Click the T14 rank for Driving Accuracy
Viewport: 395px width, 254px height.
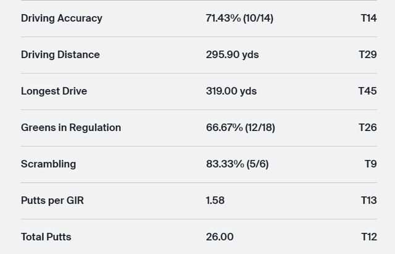coord(368,18)
